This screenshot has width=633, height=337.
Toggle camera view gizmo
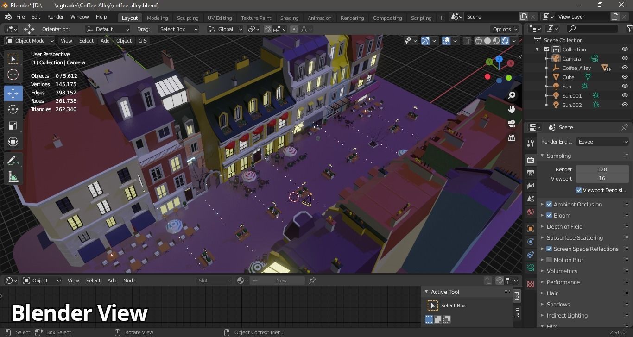(x=512, y=124)
